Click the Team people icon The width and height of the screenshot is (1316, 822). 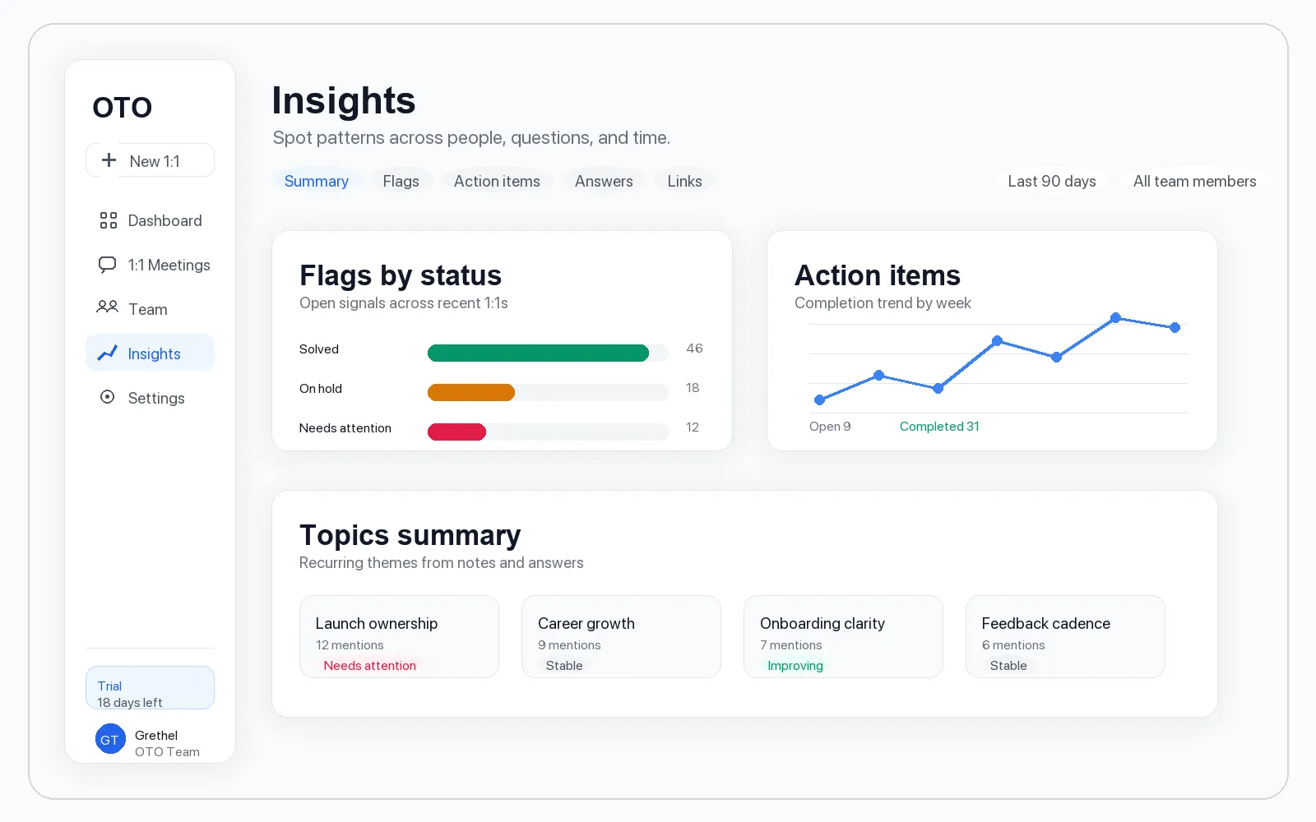click(x=108, y=307)
